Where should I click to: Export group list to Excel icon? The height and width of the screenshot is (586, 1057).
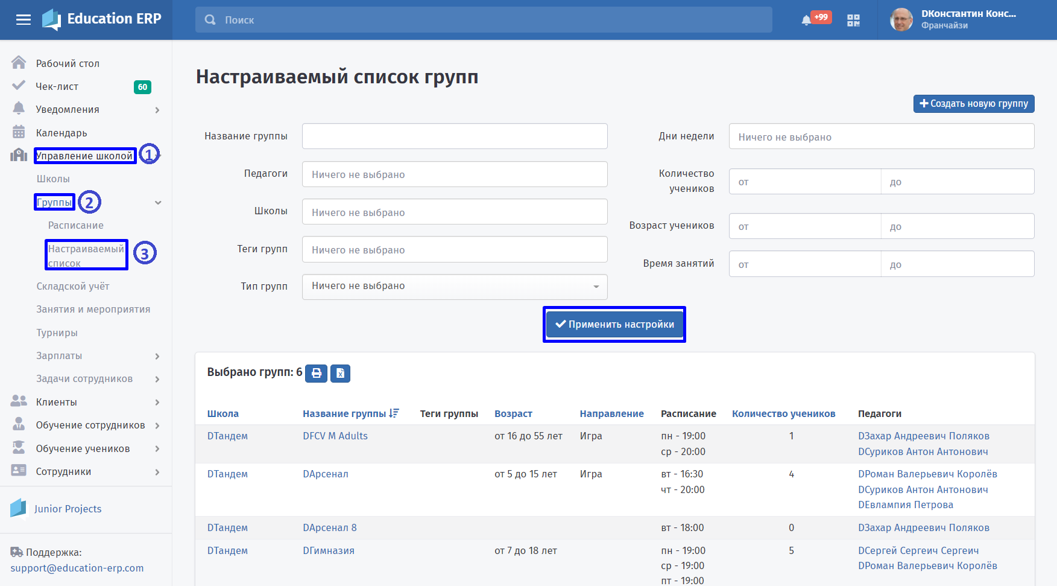tap(341, 374)
